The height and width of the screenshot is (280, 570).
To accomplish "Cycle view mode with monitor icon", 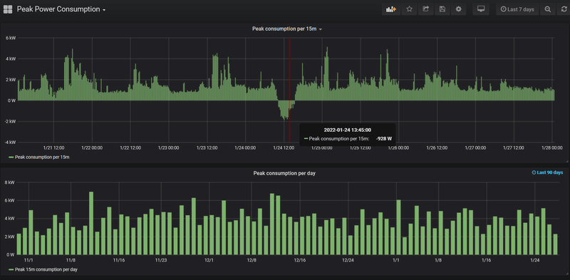I will 481,9.
